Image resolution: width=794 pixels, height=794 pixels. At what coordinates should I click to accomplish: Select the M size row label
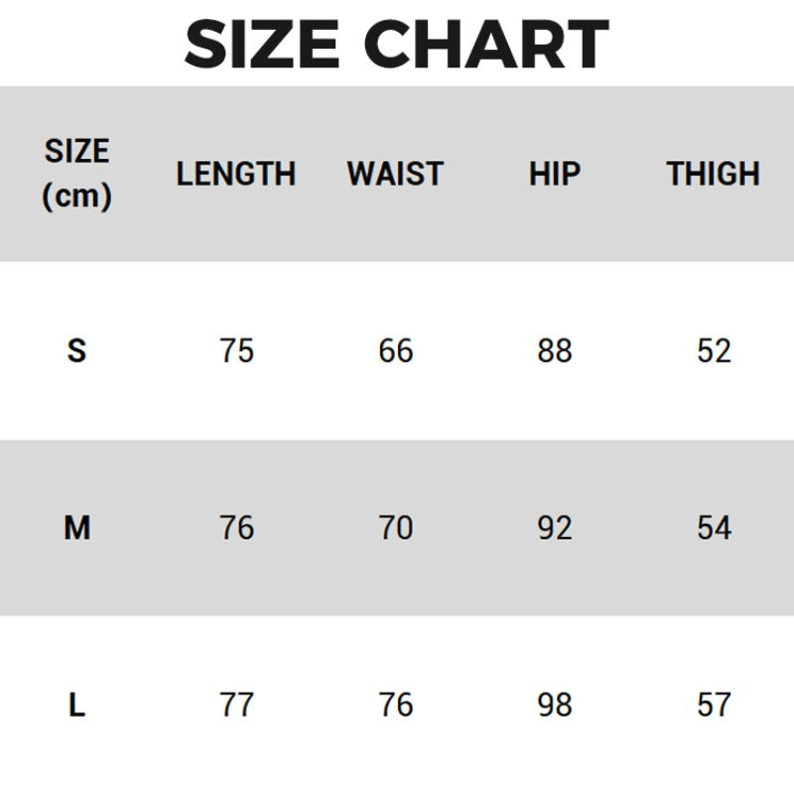(x=76, y=528)
